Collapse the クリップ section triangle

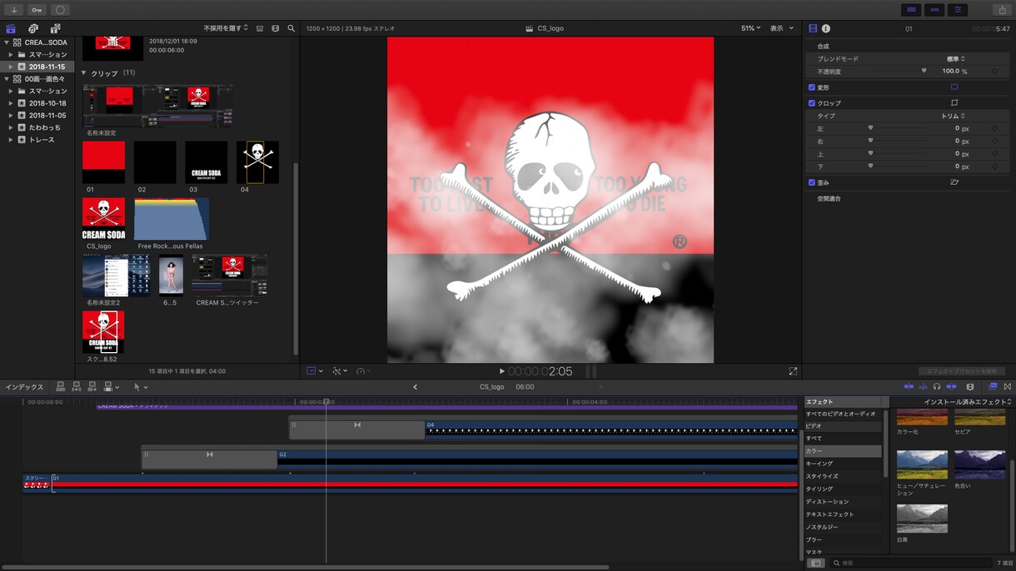84,73
